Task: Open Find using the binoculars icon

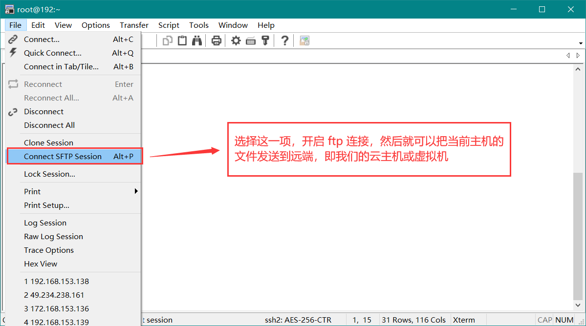Action: 196,40
